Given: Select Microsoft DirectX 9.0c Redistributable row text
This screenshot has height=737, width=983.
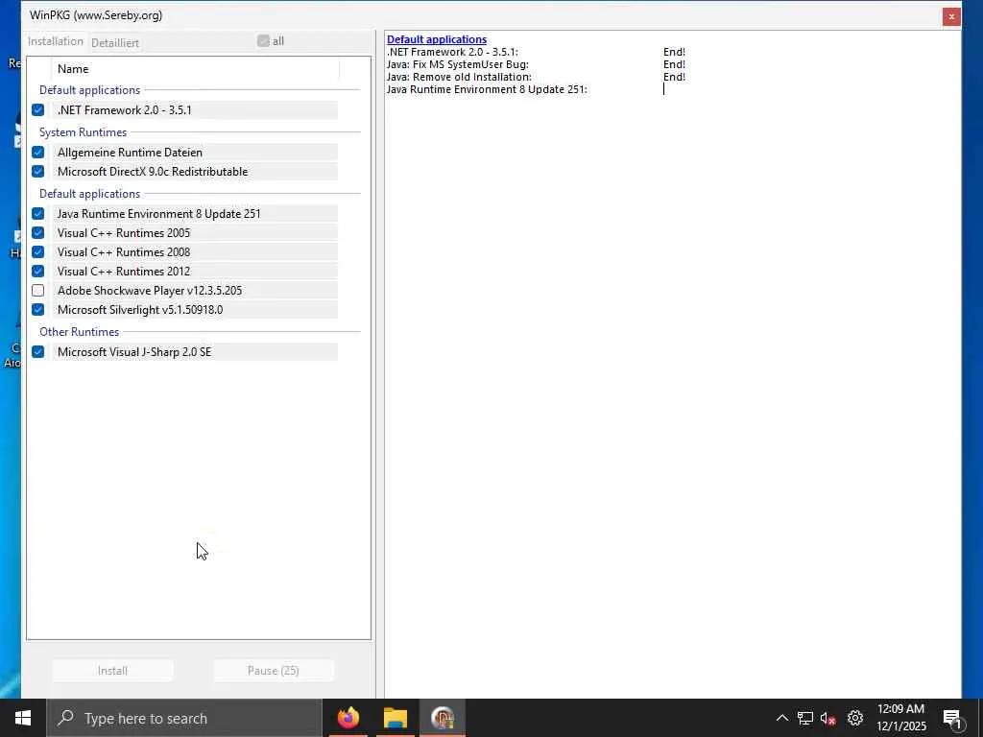Looking at the screenshot, I should (x=153, y=172).
